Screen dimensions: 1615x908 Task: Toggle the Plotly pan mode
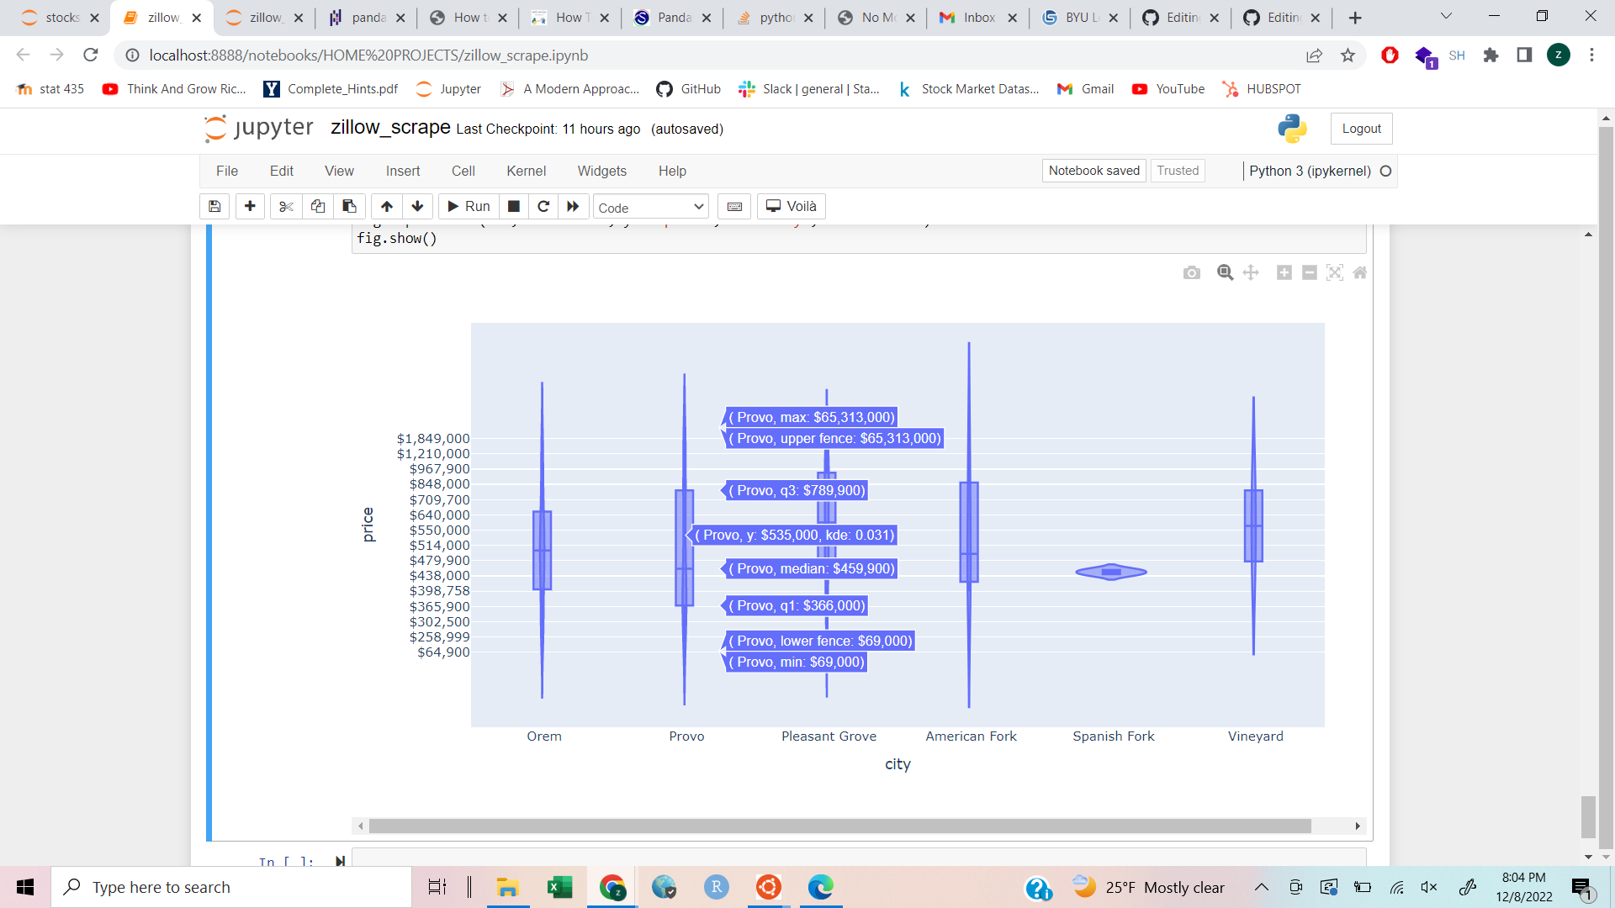coord(1251,272)
